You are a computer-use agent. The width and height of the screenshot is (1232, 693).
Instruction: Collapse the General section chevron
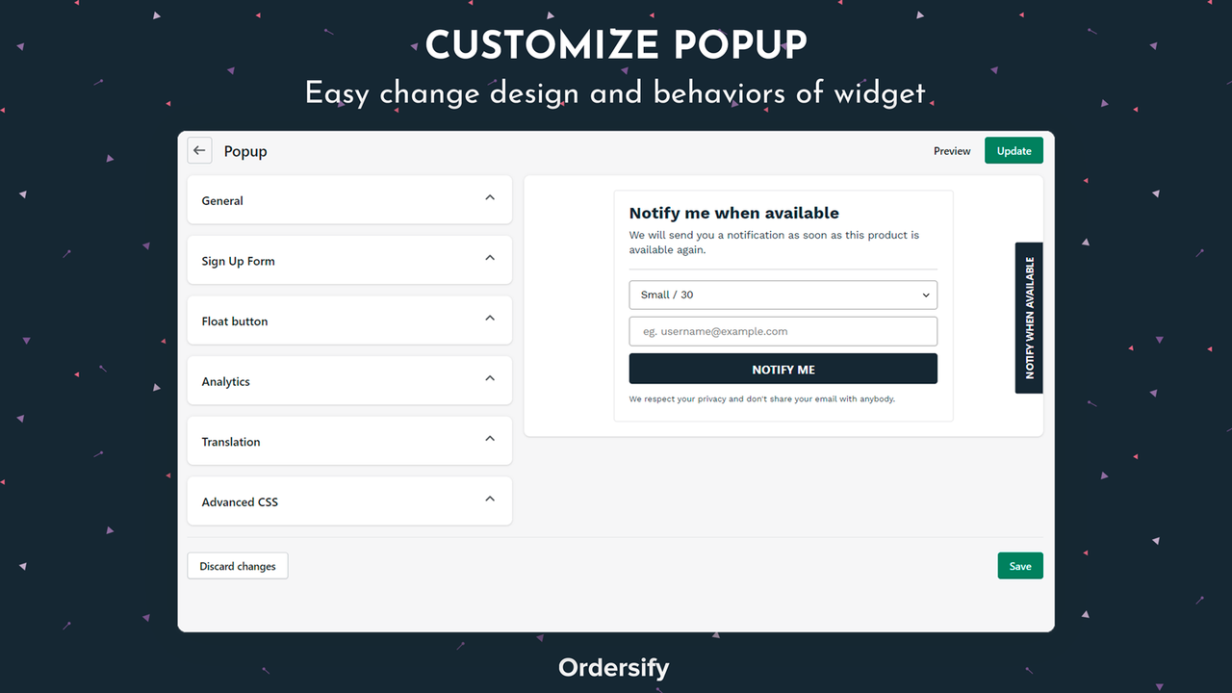coord(490,199)
